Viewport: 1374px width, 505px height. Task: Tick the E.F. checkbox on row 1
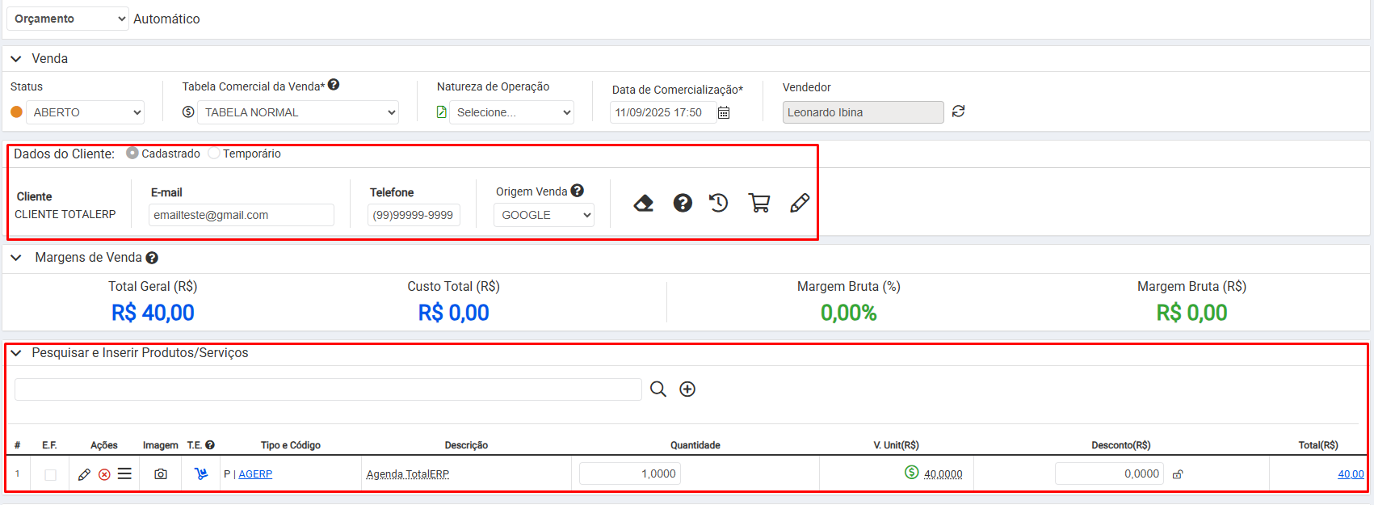pos(50,474)
